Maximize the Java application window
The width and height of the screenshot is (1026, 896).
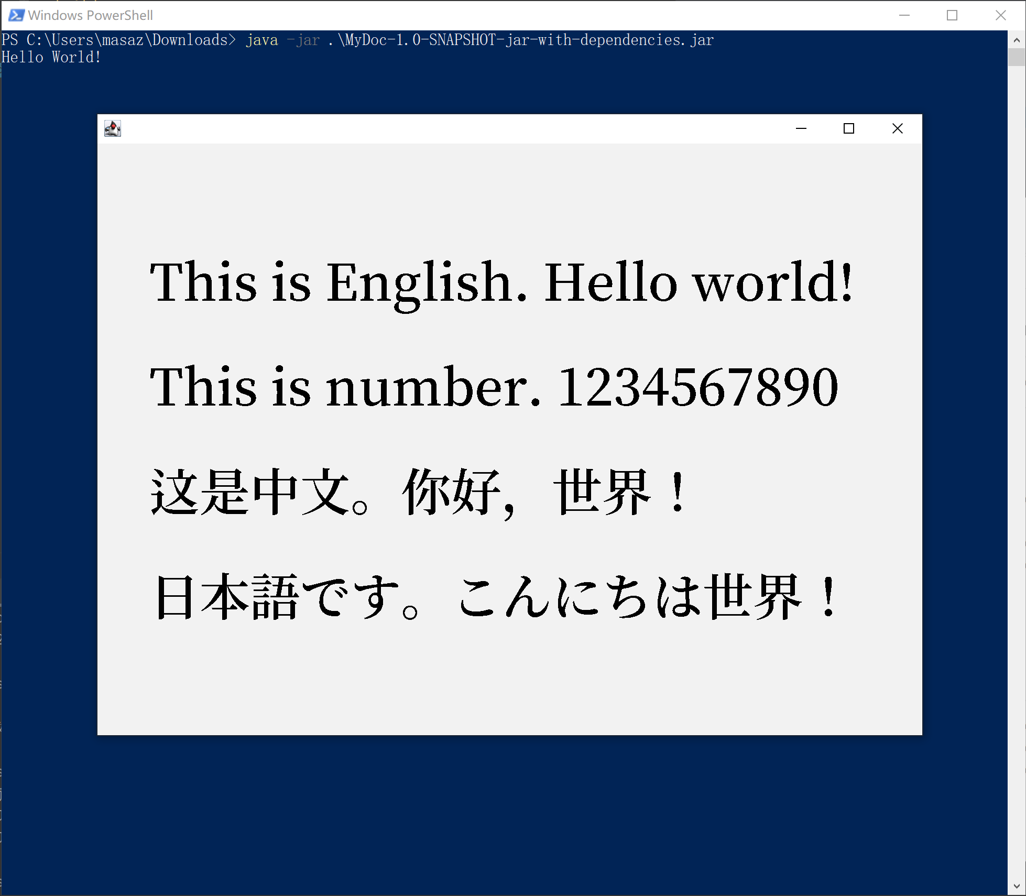849,128
